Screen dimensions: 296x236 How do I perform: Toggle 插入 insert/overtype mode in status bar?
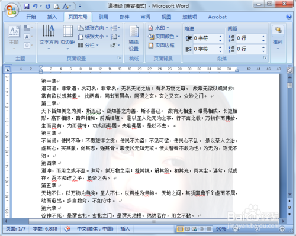coord(125,229)
